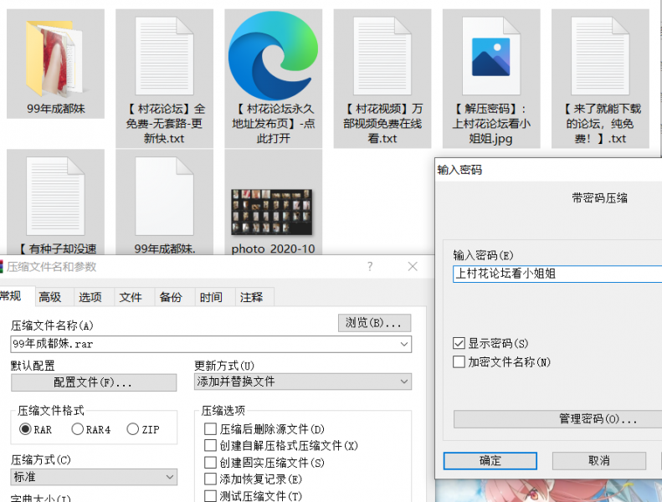Expand the 更新方式 dropdown list
The image size is (662, 502).
(x=404, y=382)
